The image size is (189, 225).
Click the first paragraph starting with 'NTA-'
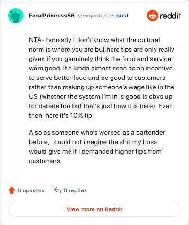tap(102, 78)
